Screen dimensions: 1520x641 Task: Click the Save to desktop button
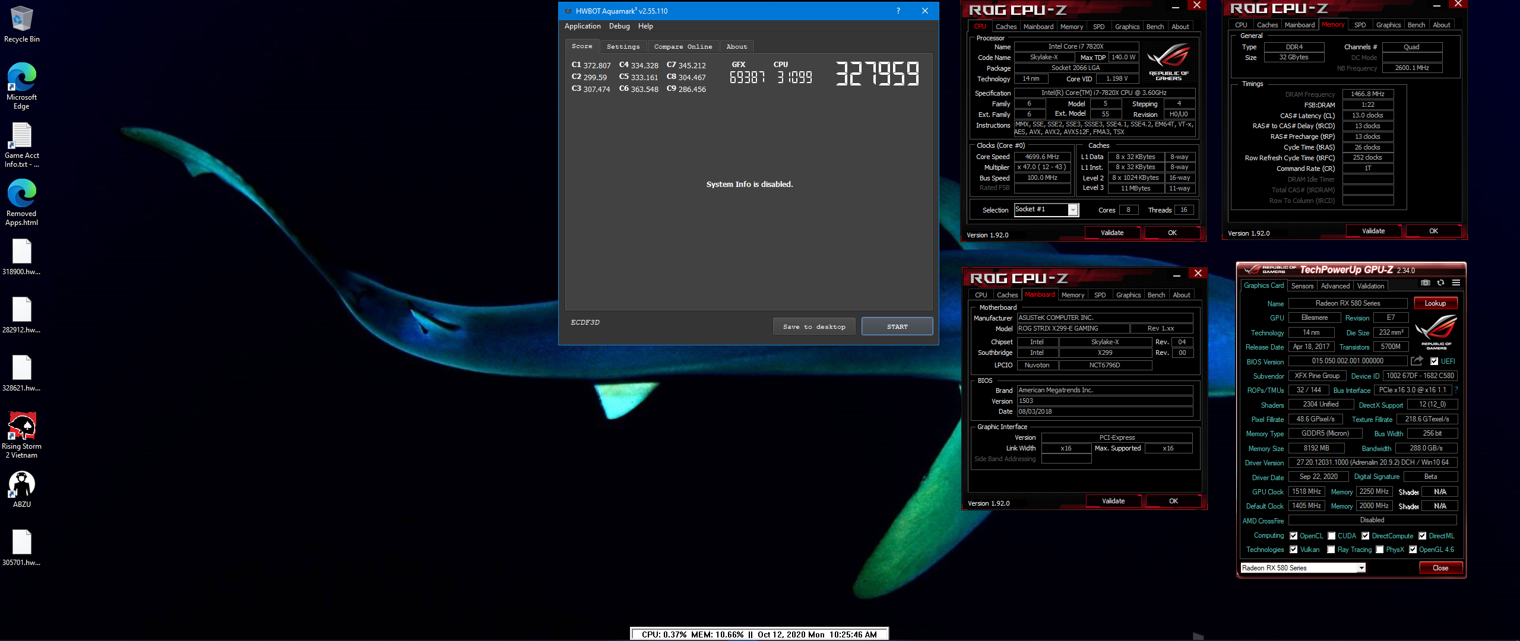(814, 326)
